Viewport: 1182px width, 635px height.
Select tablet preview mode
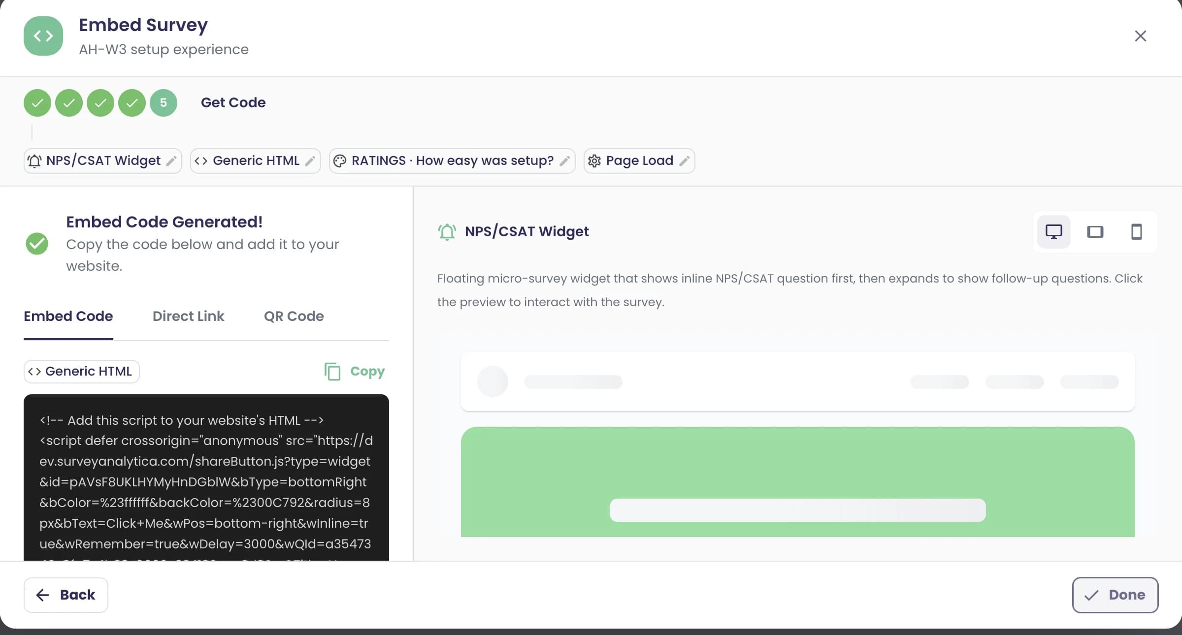click(x=1095, y=232)
